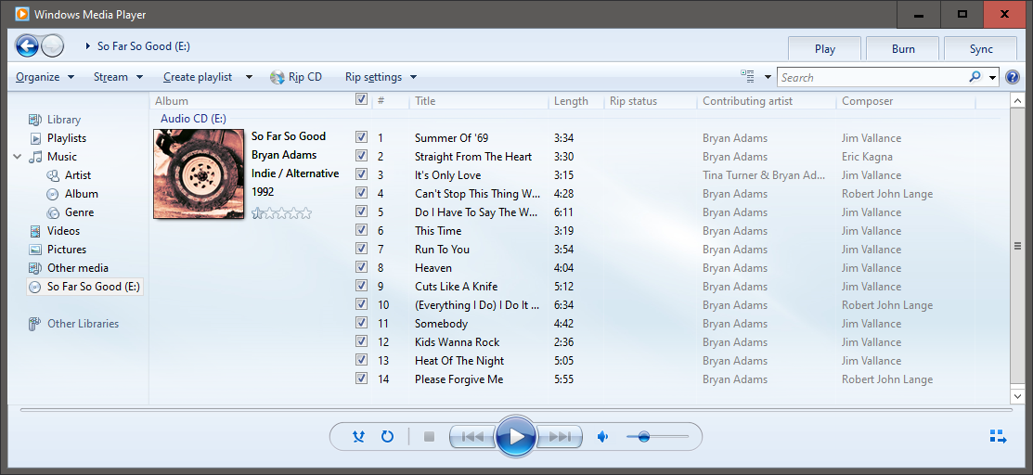The height and width of the screenshot is (475, 1033).
Task: Open the Rip settings dropdown
Action: tap(381, 77)
